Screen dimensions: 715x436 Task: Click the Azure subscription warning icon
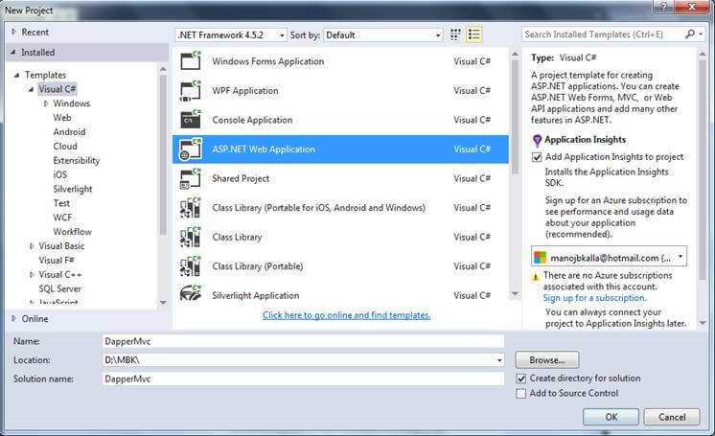536,277
